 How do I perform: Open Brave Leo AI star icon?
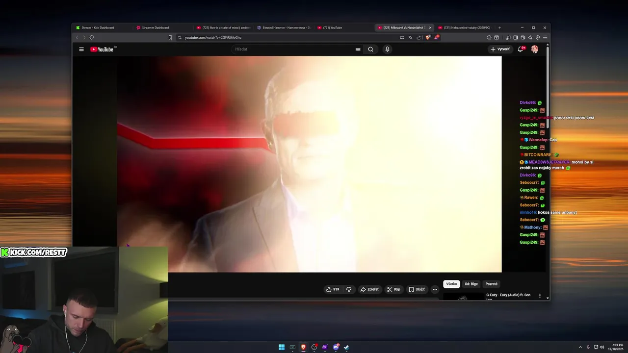coord(530,37)
